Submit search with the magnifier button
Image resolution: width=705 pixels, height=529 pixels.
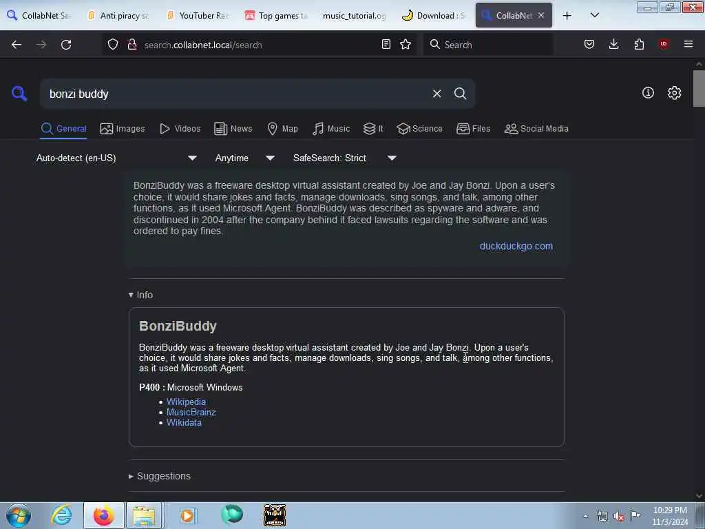coord(460,94)
